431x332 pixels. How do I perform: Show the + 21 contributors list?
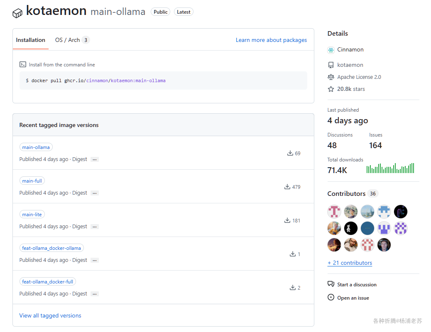(350, 263)
